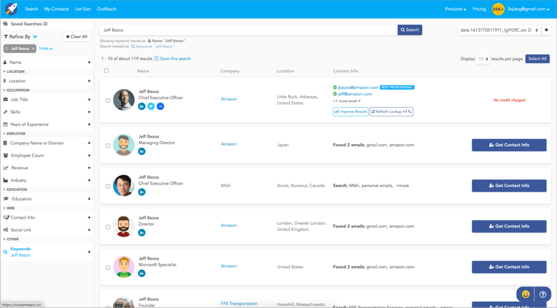Click the smiley feedback icon
Viewport: 557px width, 308px height.
[x=525, y=294]
